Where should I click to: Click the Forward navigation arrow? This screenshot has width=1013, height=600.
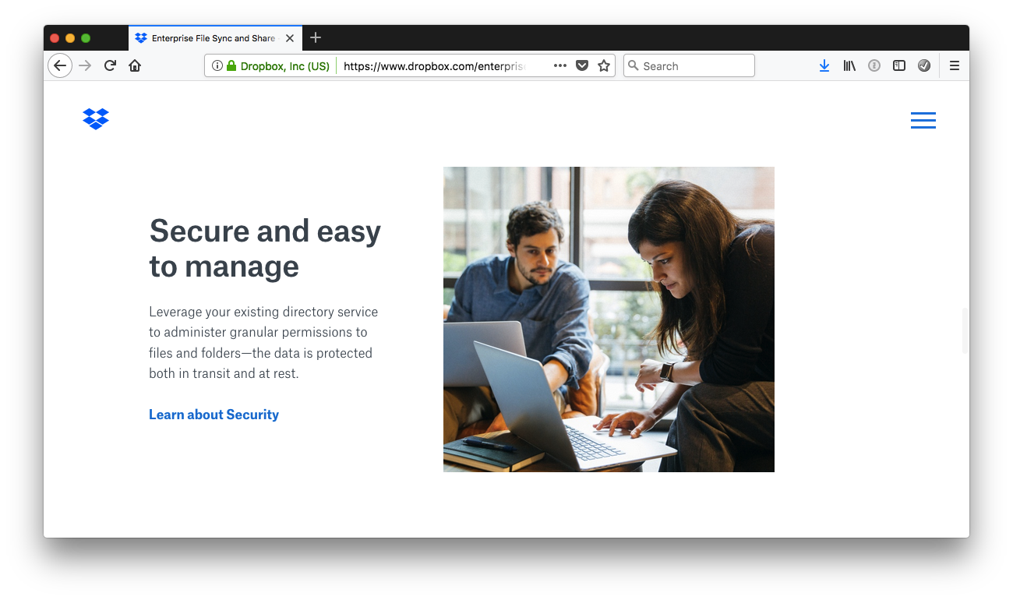pos(86,65)
